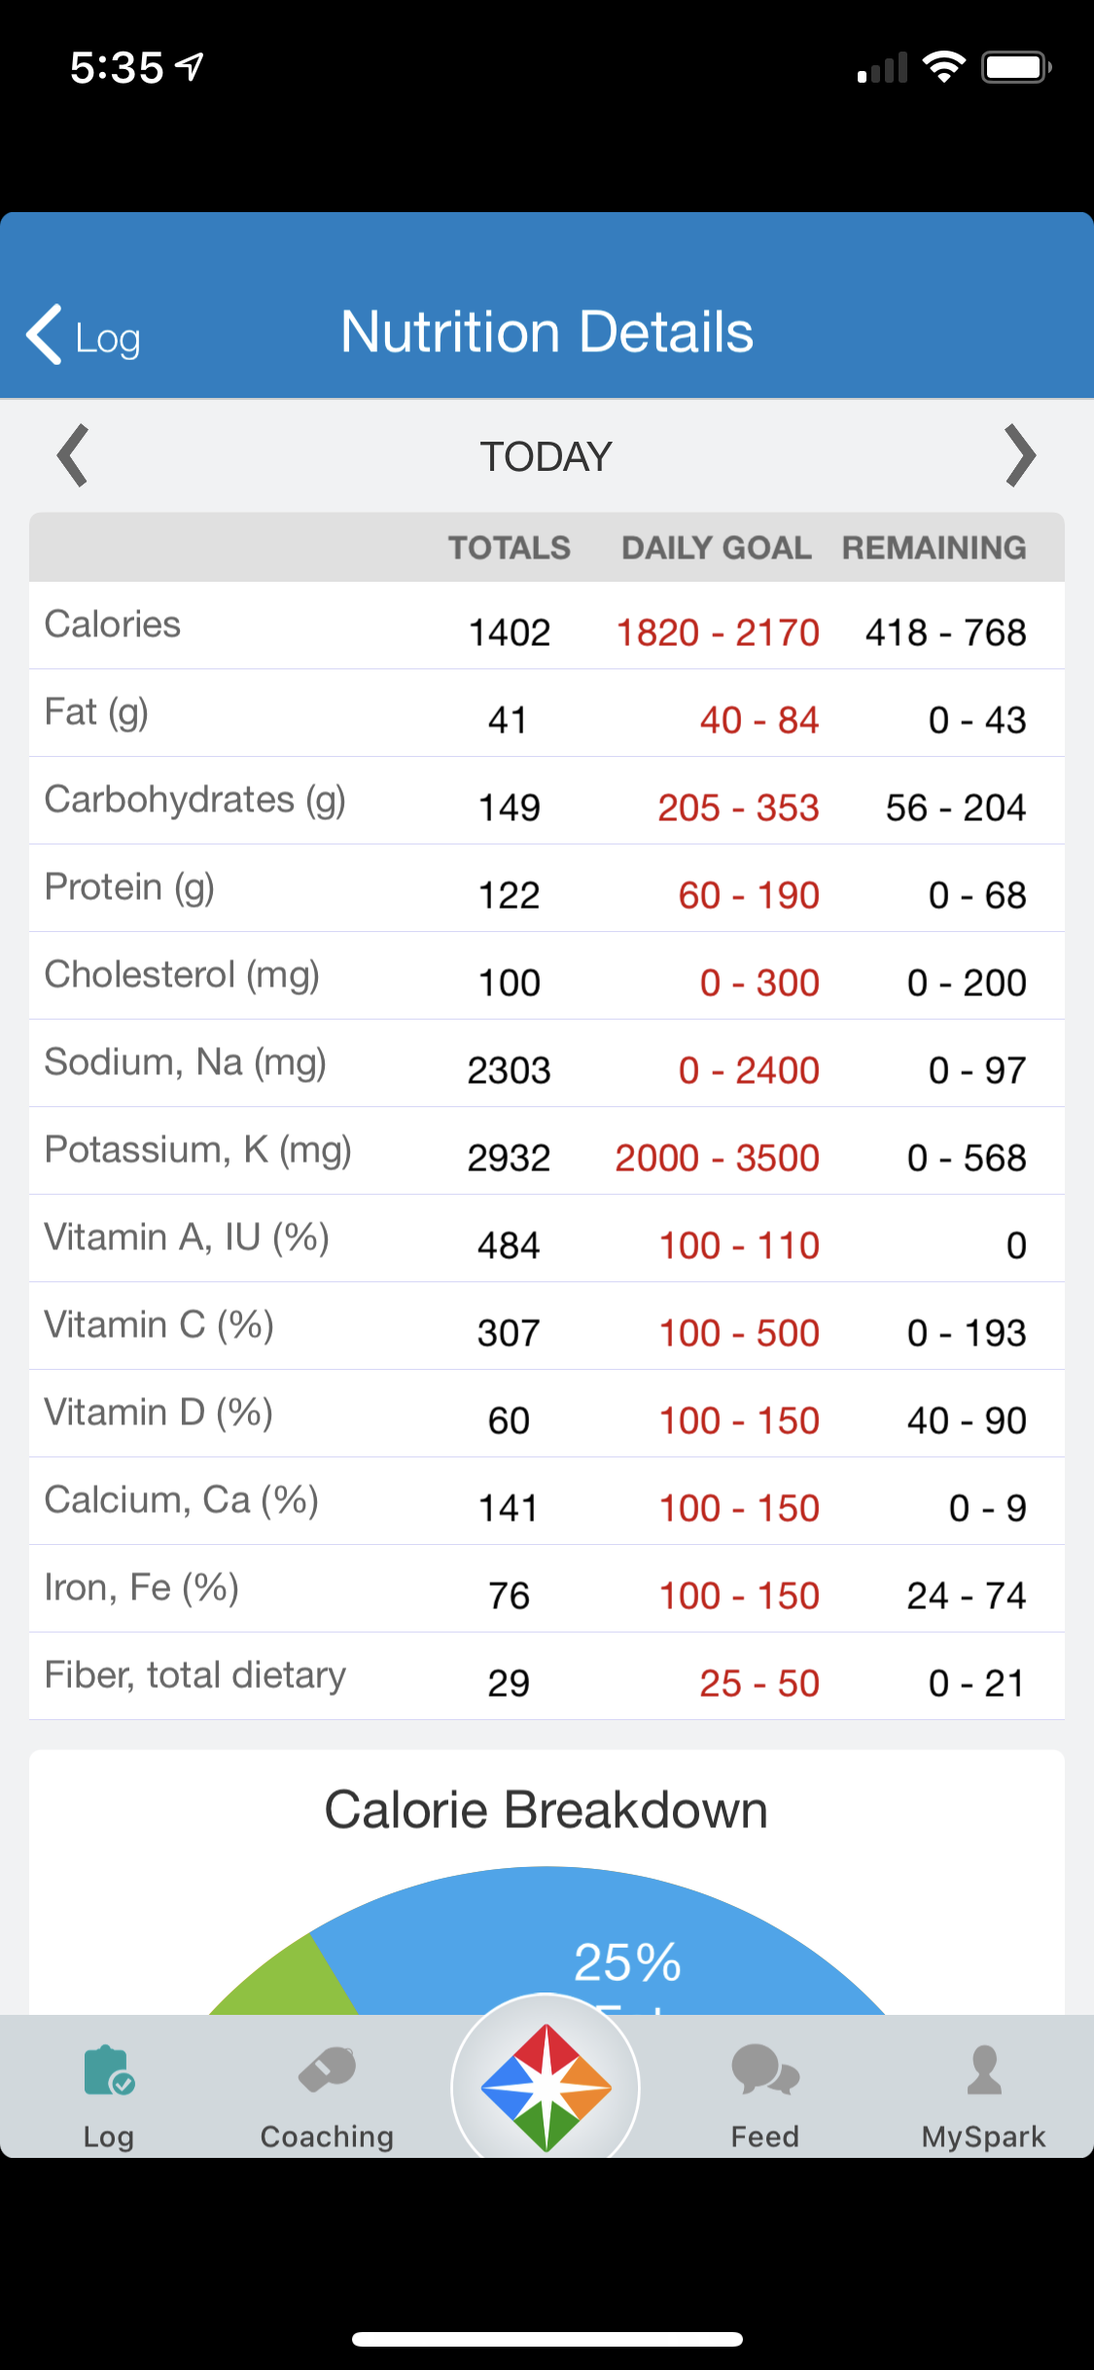Select the Coaching tab label

327,2136
